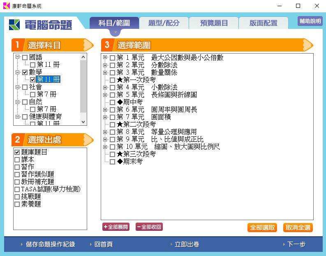Minimize the 康軒命題系統 window
Screen dimensions: 326x256
click(x=280, y=6)
